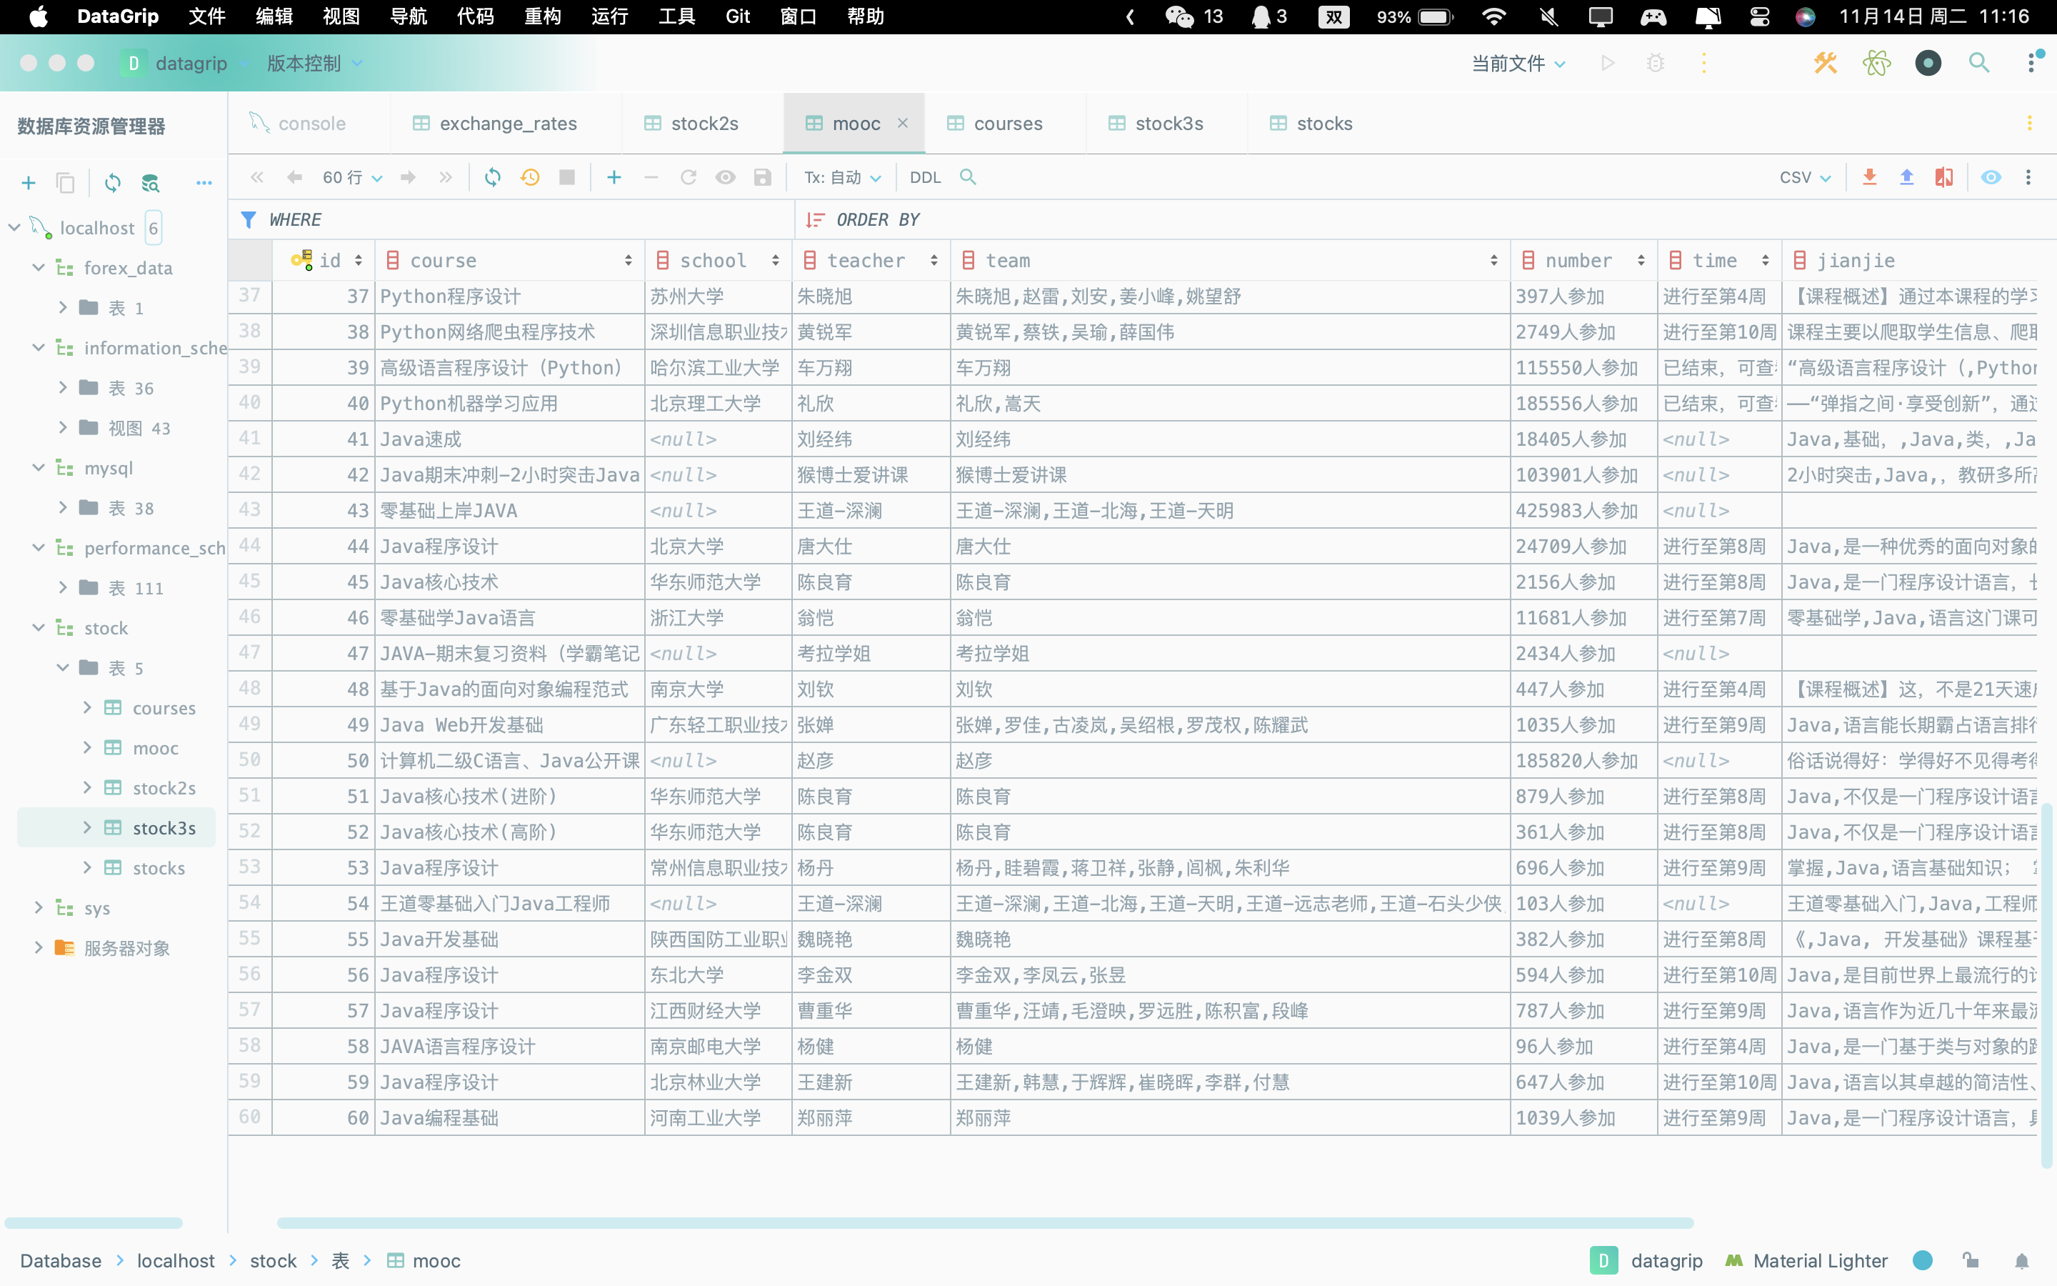Click the DDL button
The width and height of the screenshot is (2057, 1286).
coord(925,177)
